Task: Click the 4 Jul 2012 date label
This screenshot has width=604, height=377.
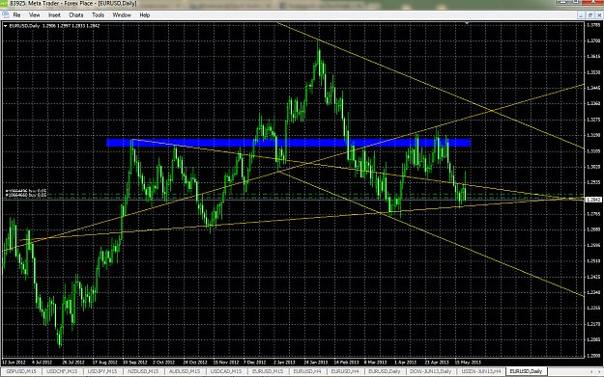Action: coord(42,362)
